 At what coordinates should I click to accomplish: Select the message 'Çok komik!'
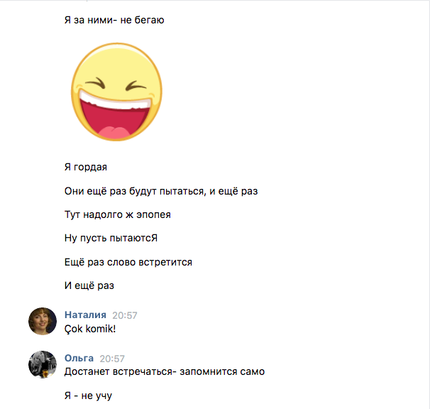tap(90, 329)
